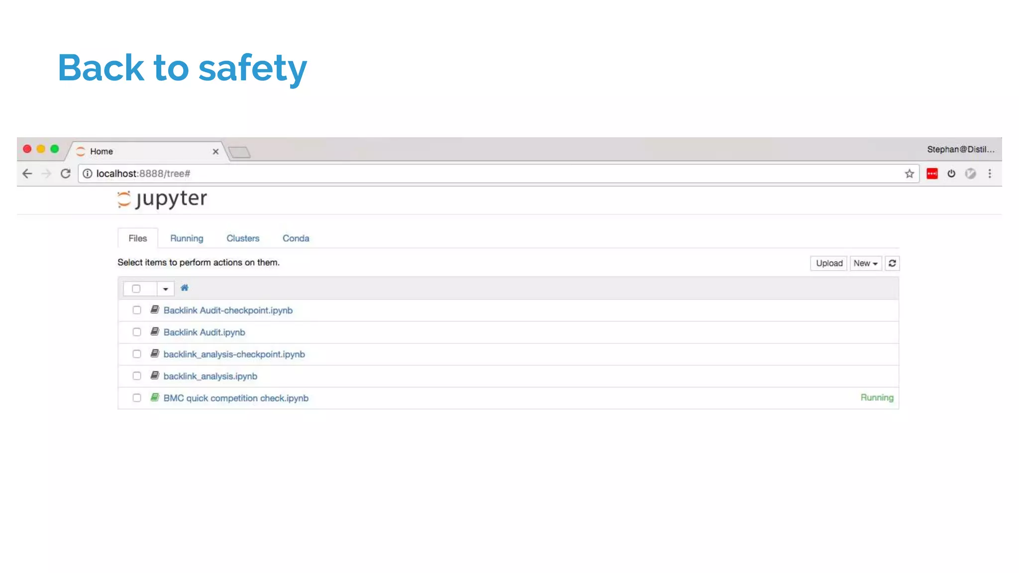
Task: Switch to the Clusters tab
Action: pos(243,238)
